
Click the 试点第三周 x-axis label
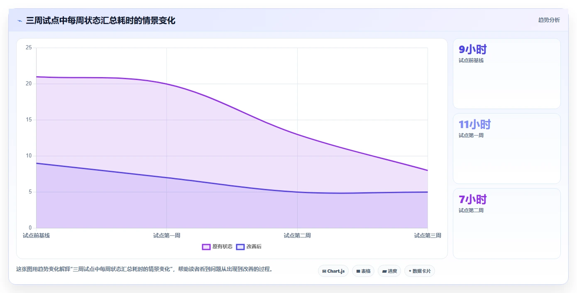[428, 235]
